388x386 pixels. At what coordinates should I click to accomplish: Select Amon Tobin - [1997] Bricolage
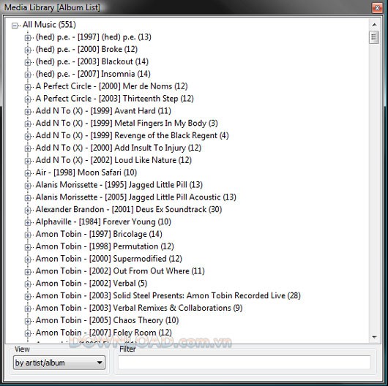point(99,234)
